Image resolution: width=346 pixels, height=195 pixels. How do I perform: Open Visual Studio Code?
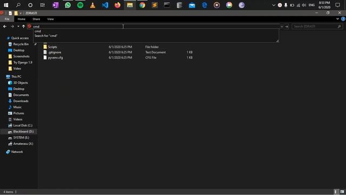click(x=105, y=5)
